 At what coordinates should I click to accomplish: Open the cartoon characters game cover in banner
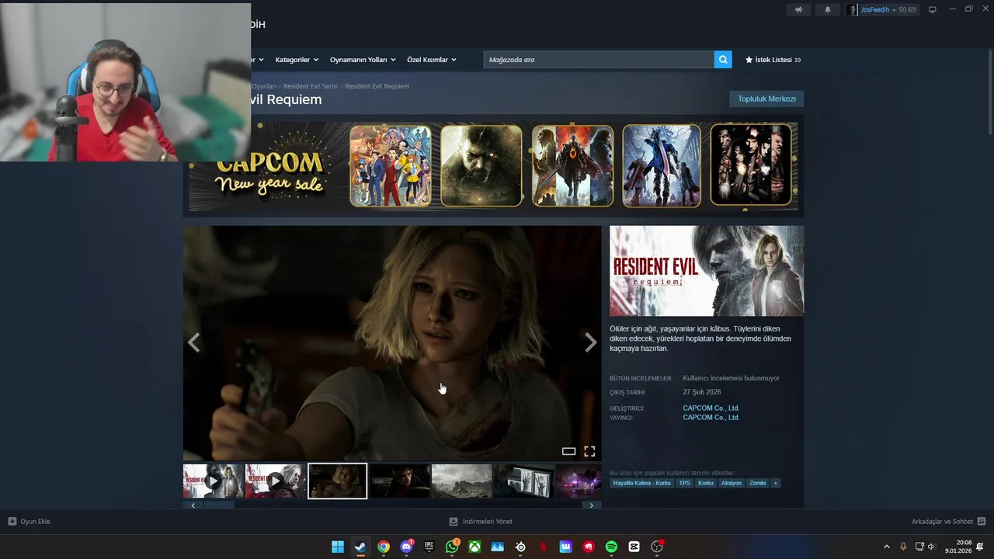pos(390,165)
